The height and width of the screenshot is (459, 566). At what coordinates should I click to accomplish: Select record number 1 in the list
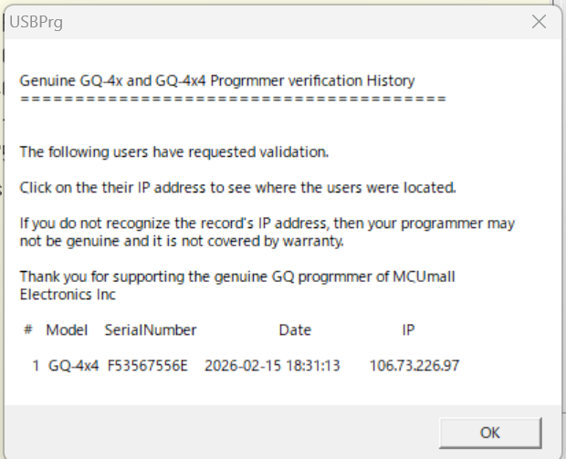point(36,365)
